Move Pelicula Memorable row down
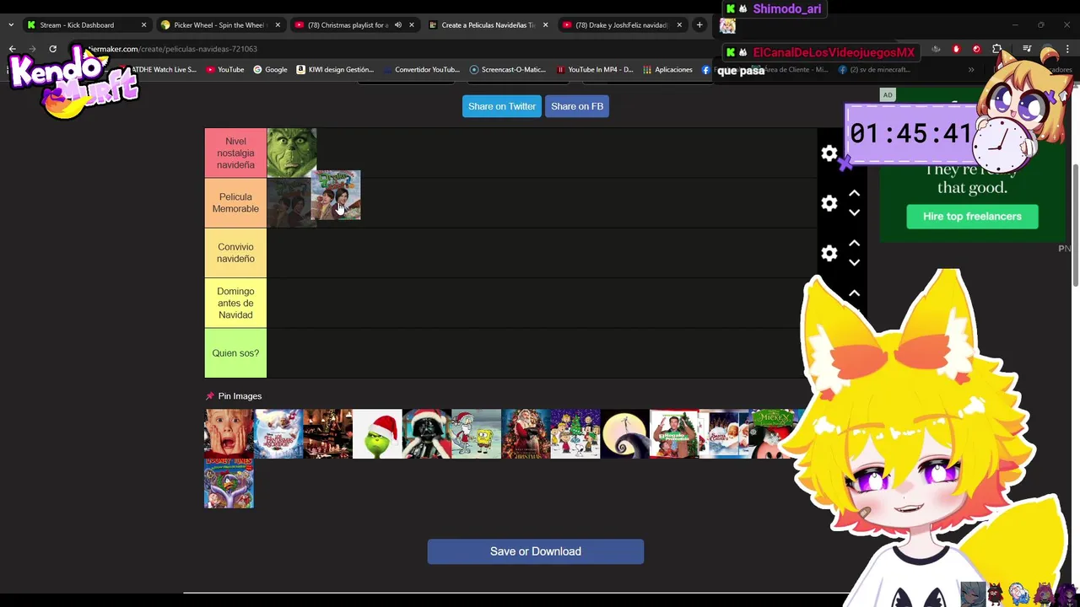 pyautogui.click(x=854, y=212)
